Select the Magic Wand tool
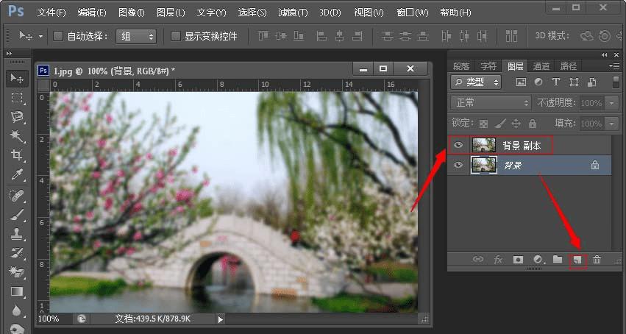Image resolution: width=626 pixels, height=334 pixels. coord(17,136)
